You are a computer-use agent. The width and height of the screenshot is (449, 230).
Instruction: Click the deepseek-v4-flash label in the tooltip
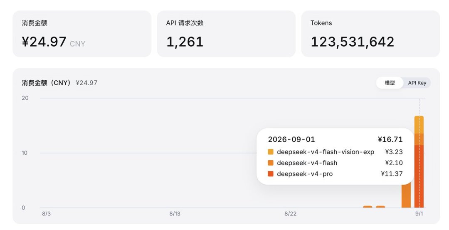[x=307, y=163]
